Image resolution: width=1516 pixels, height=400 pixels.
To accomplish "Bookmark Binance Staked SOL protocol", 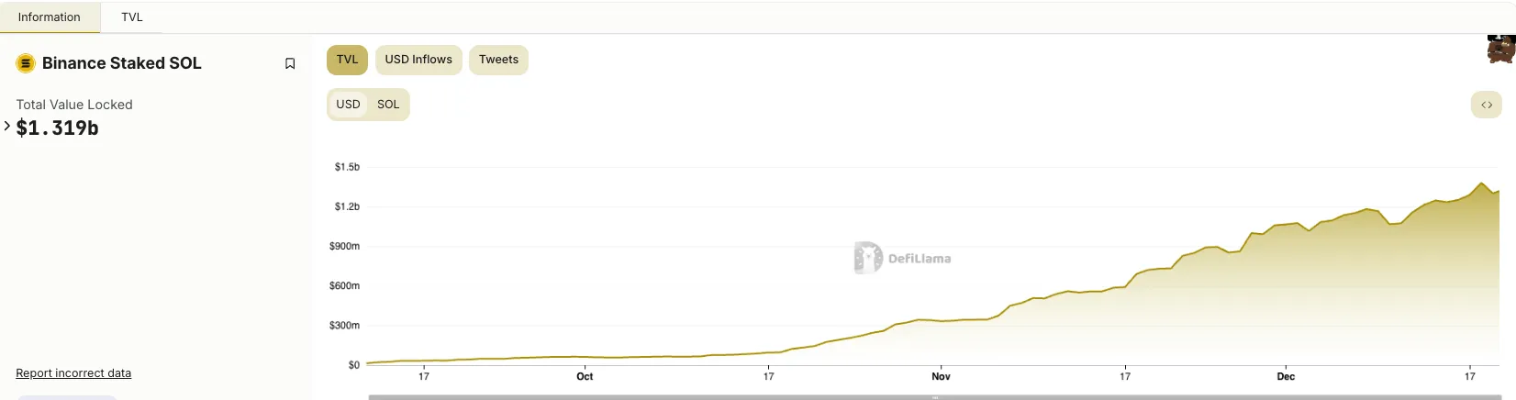I will tap(290, 63).
